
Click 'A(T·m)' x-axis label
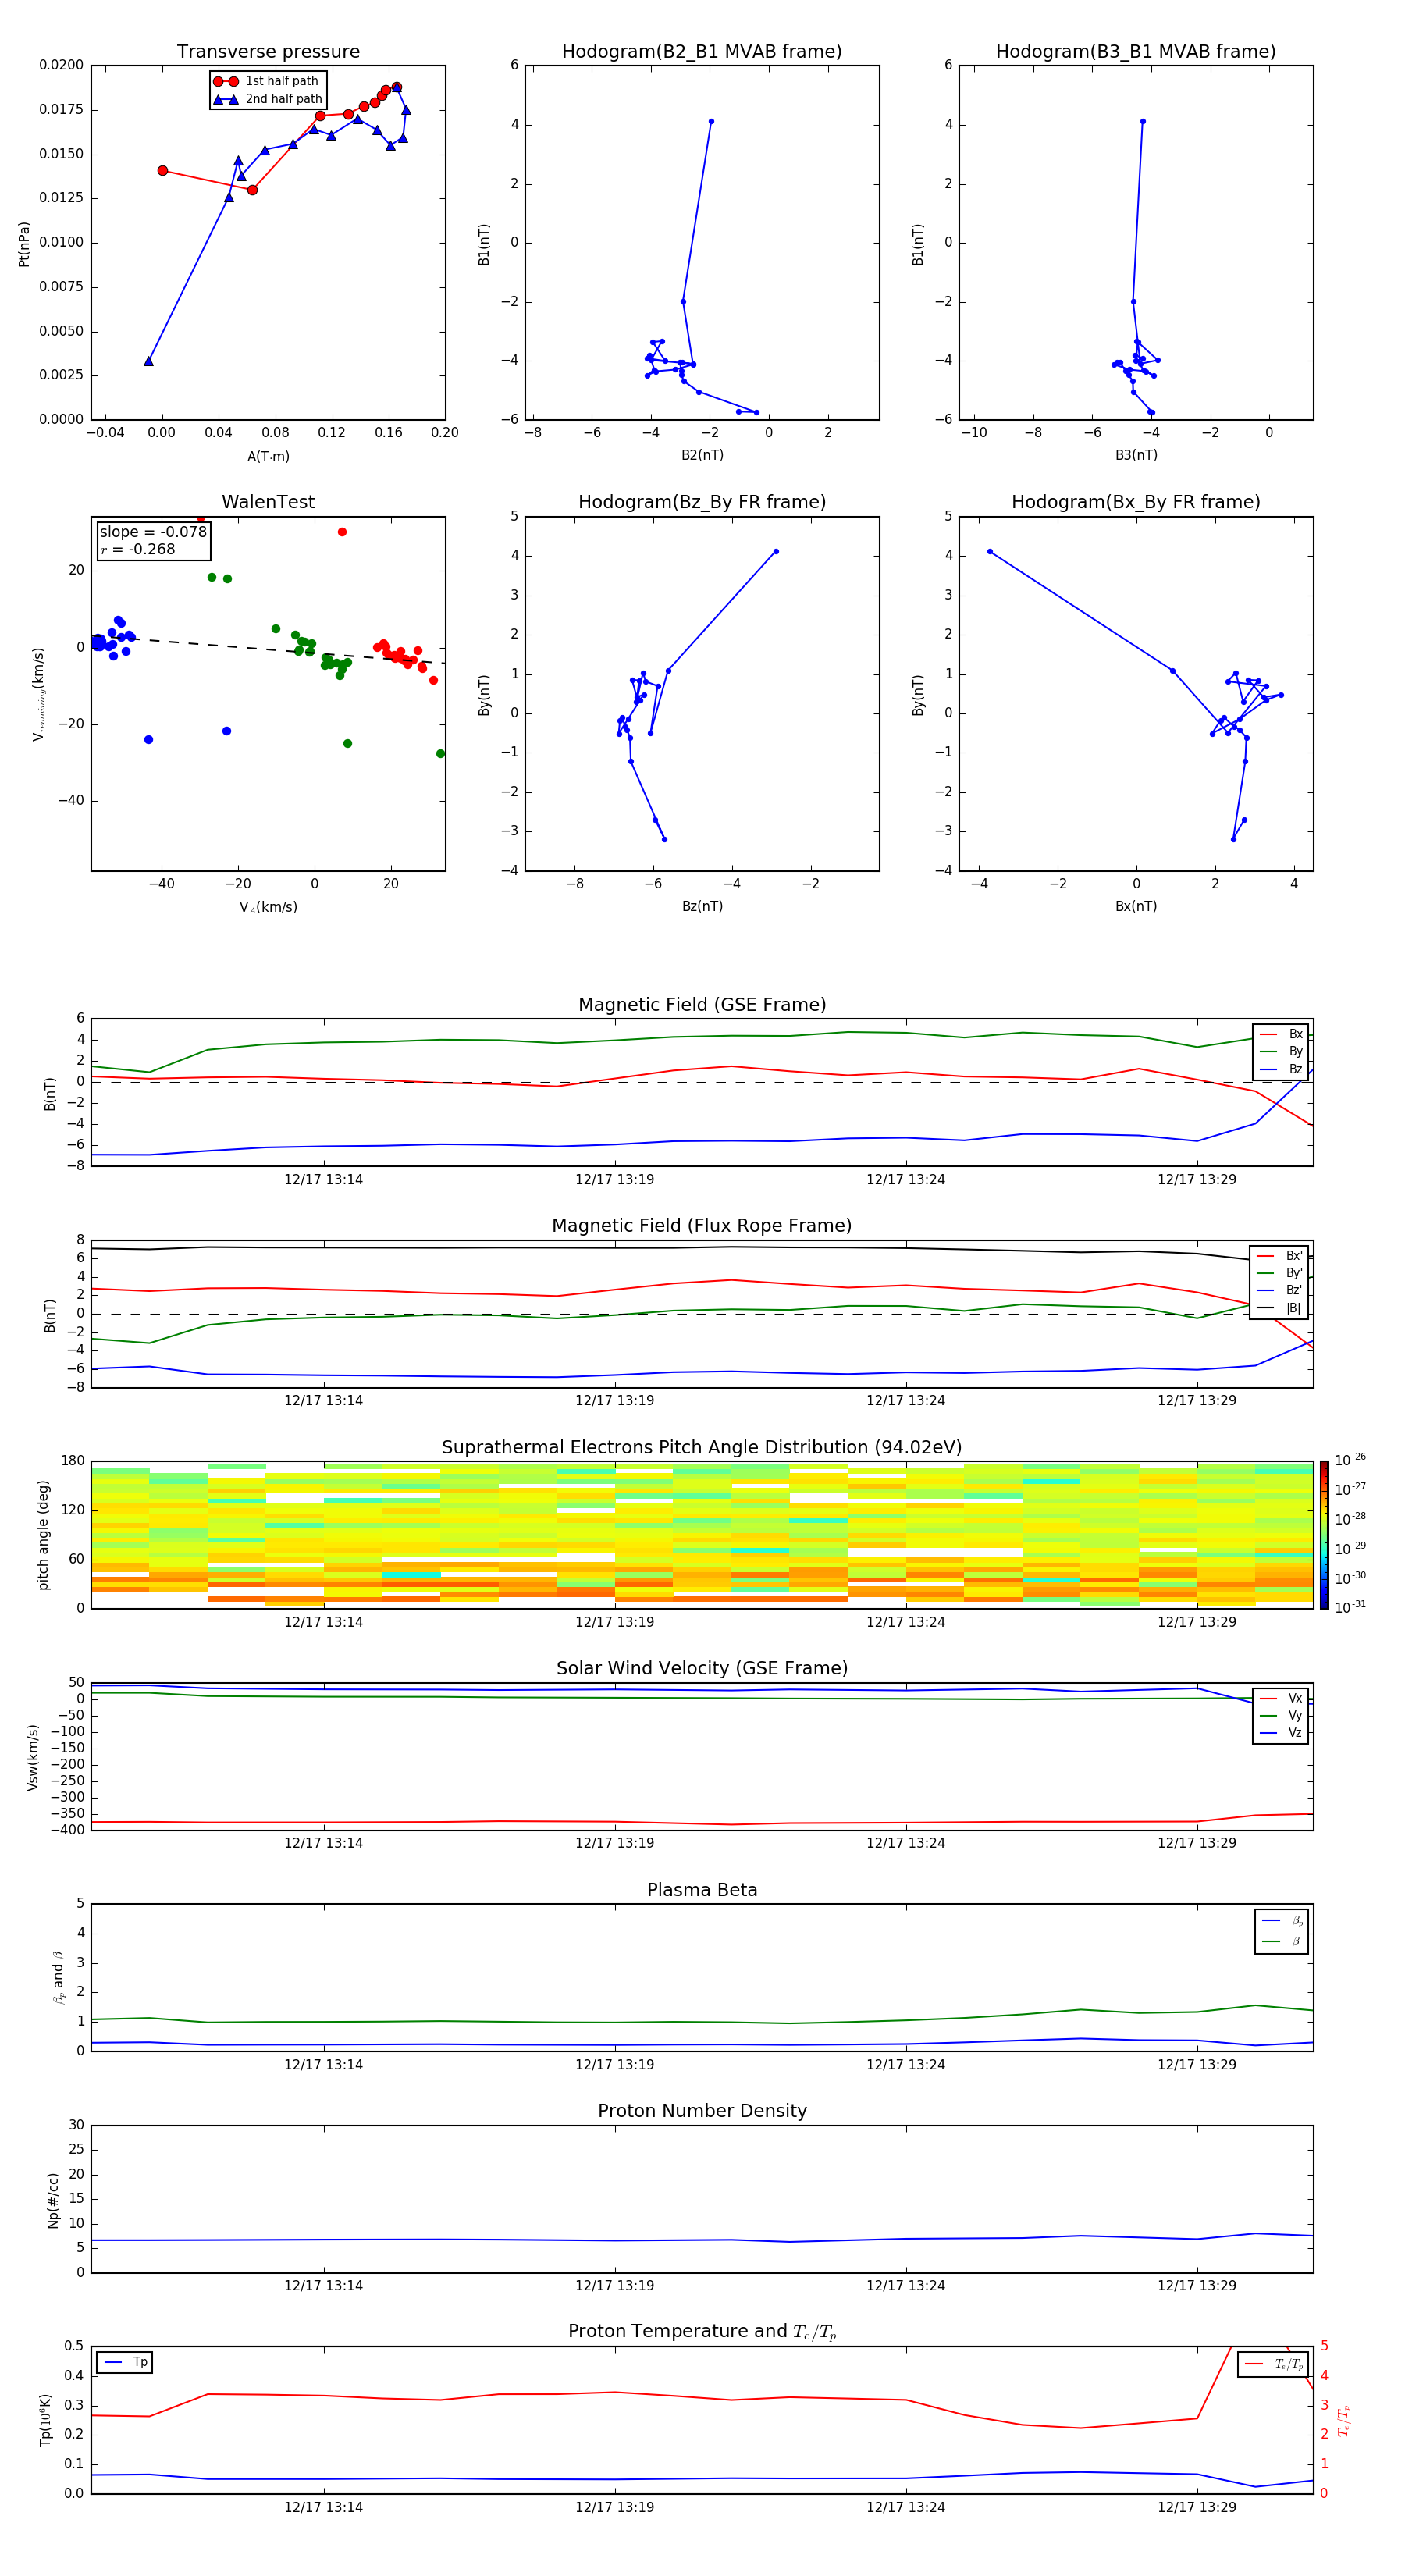coord(268,457)
